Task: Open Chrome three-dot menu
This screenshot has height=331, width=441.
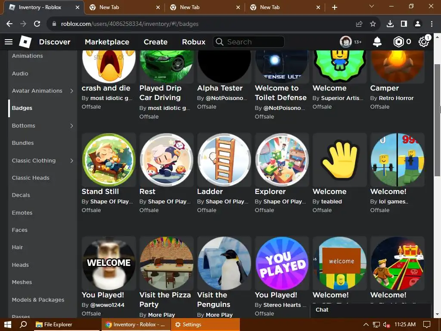Action: 432,24
